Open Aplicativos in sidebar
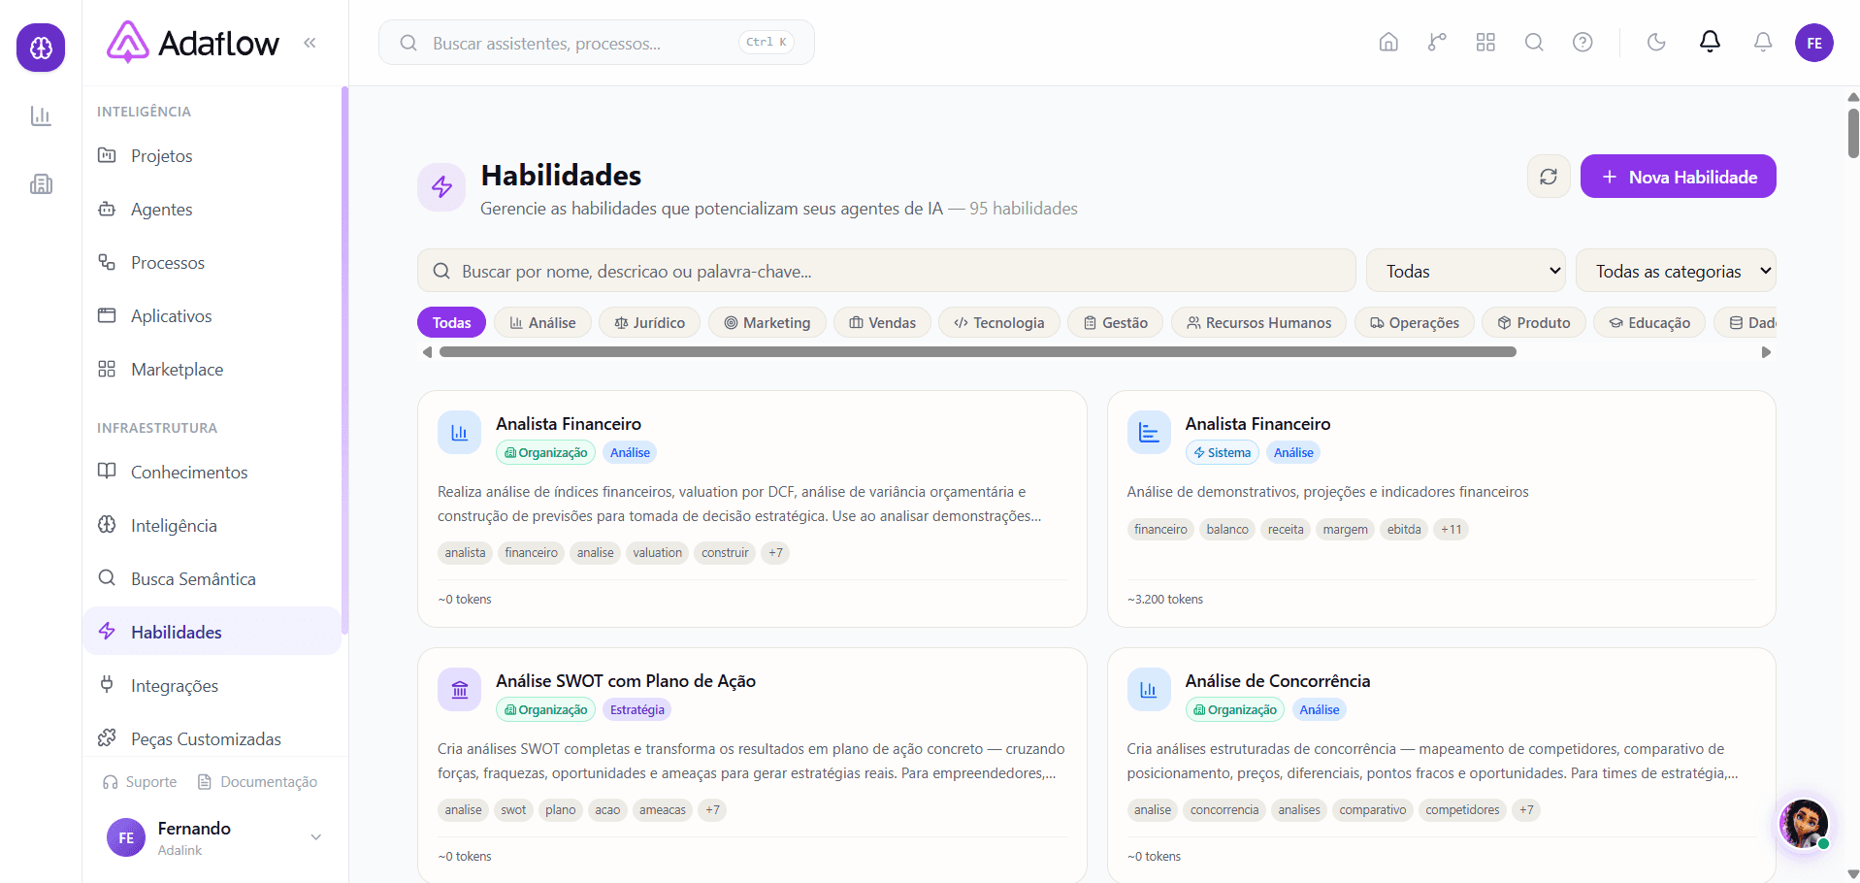1860x883 pixels. 212,316
